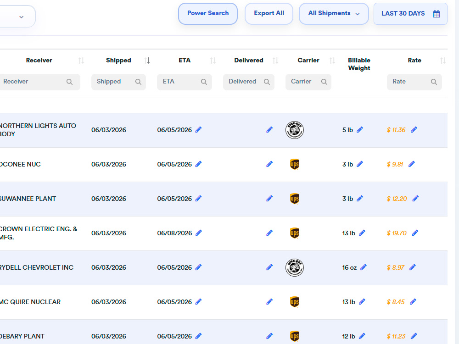Click Spee-Dee carrier logo for RYDELL CHEVROLET
Viewport: 459px width, 344px height.
click(x=295, y=267)
